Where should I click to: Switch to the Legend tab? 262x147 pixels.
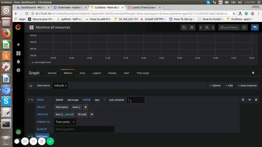97,73
